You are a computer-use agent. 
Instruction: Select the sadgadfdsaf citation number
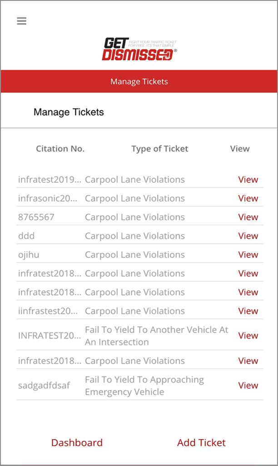pyautogui.click(x=44, y=385)
